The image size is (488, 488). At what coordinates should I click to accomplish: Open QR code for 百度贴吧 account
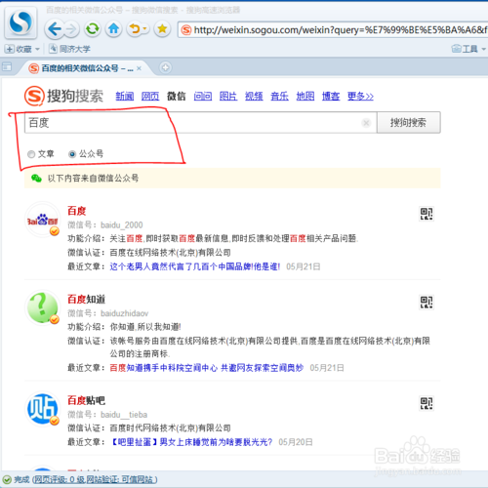point(427,403)
